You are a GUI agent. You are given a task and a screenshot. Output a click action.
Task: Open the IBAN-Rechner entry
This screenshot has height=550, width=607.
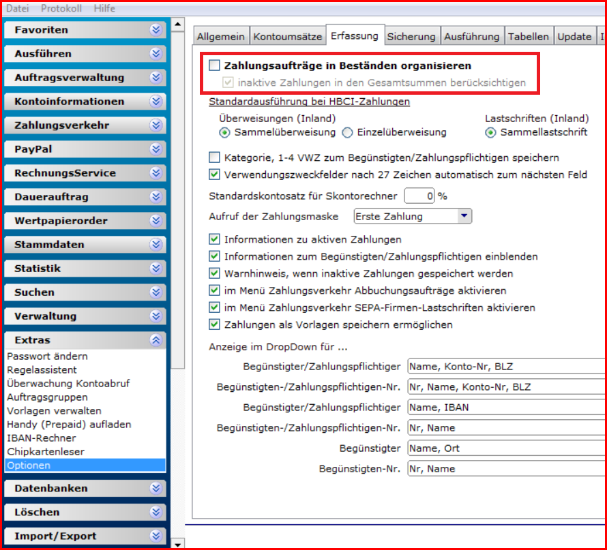point(42,438)
